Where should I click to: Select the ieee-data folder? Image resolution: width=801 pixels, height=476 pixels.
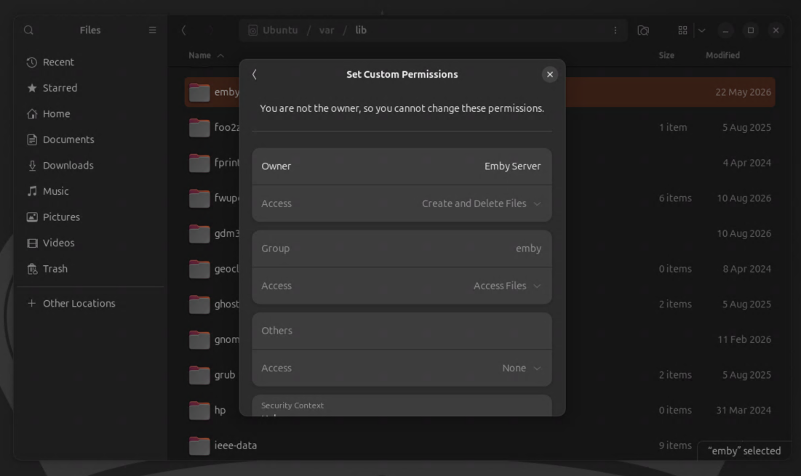(480, 445)
